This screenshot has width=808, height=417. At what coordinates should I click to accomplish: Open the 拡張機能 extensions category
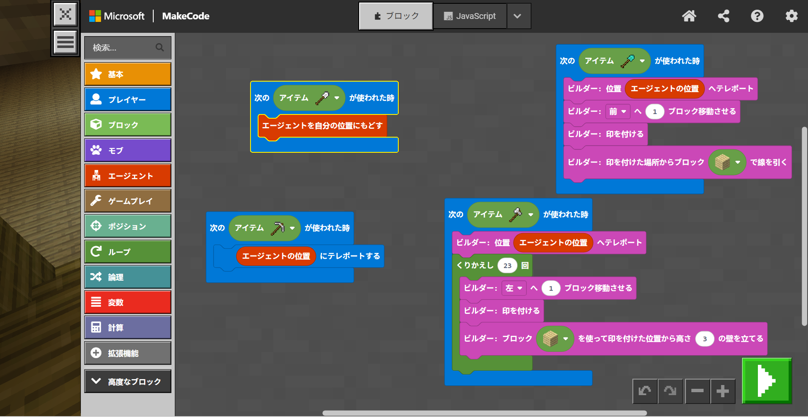point(128,353)
